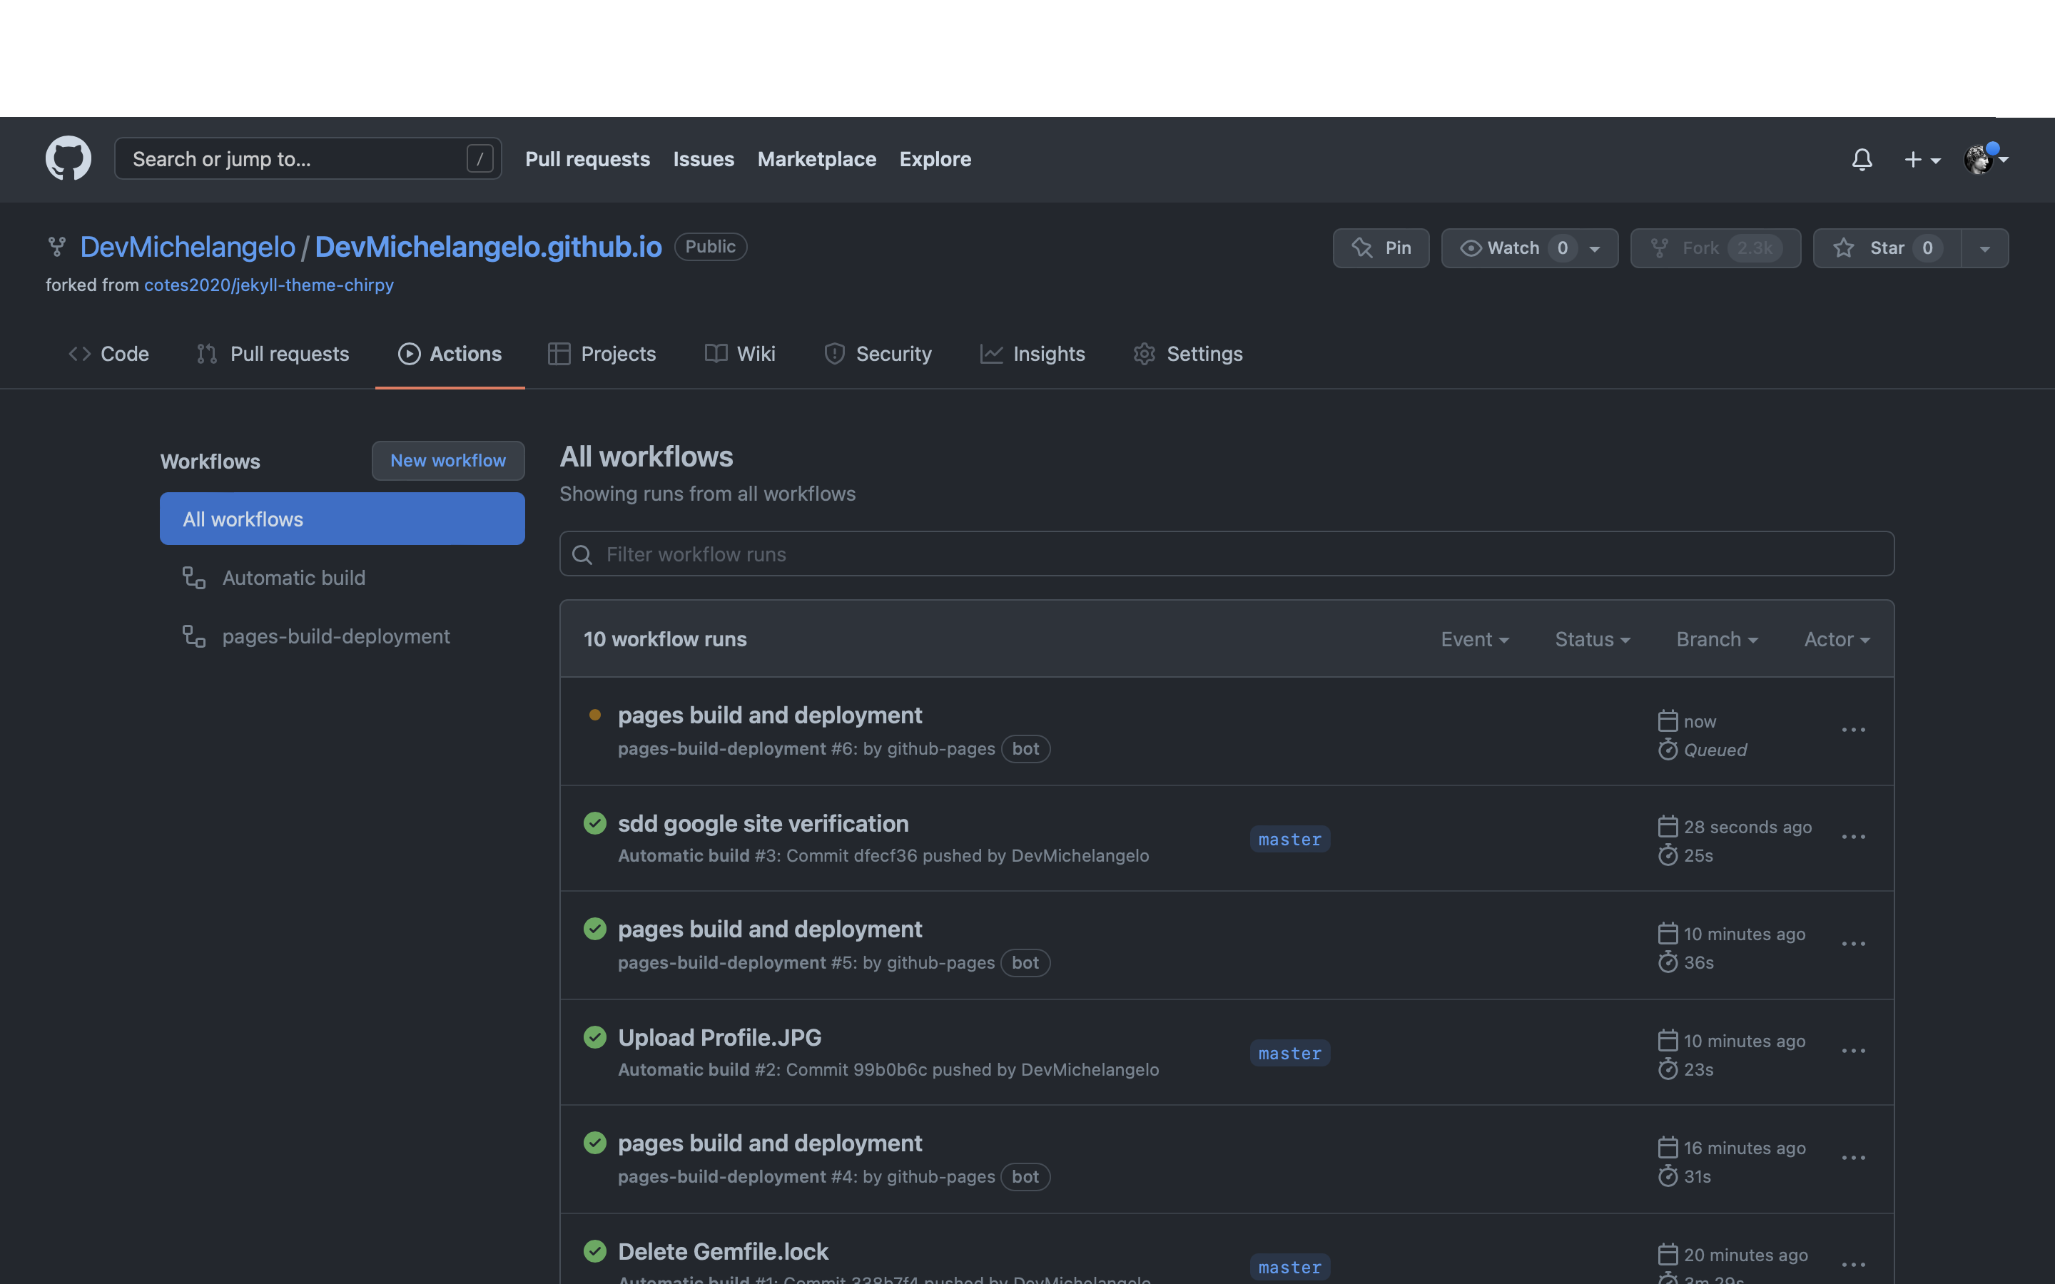Click the GitHub logo home icon
The width and height of the screenshot is (2055, 1284).
pyautogui.click(x=68, y=158)
